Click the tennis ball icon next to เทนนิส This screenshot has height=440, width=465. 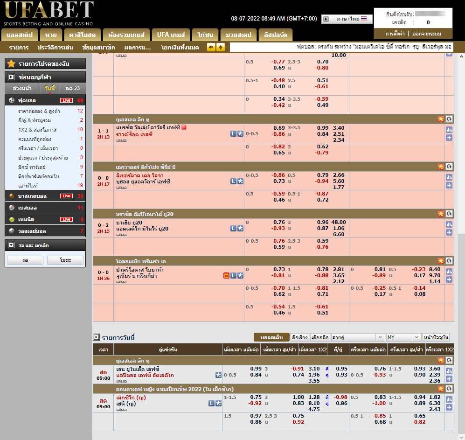(12, 219)
